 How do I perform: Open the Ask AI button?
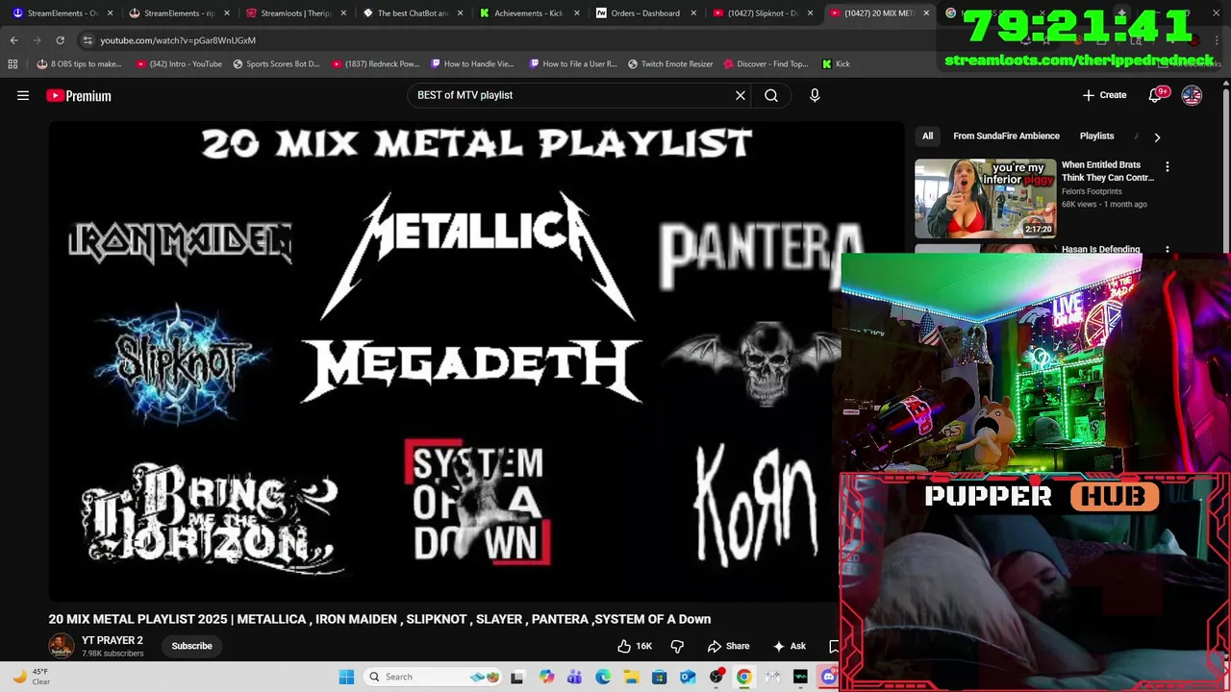tap(789, 646)
